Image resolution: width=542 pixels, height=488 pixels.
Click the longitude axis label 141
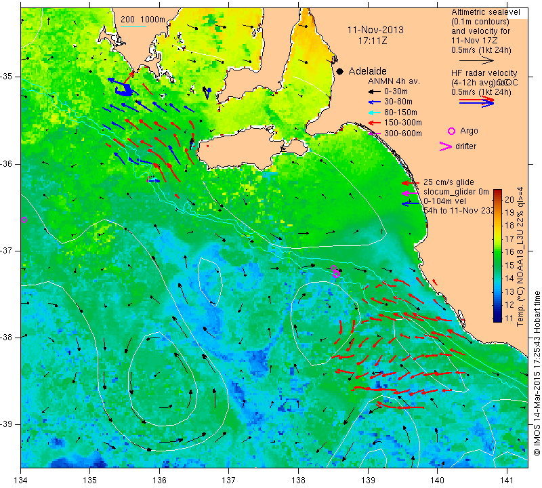[x=507, y=480]
